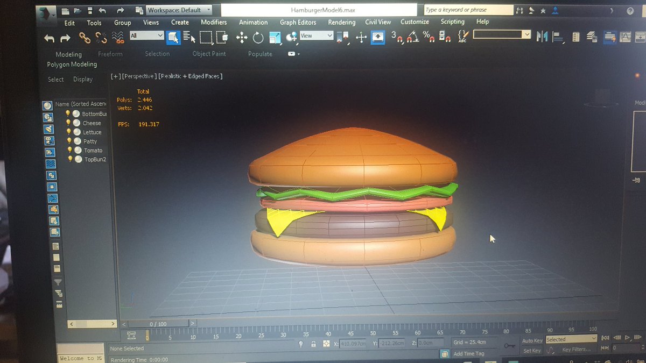Activate the Select and Rotate tool
Viewport: 646px width, 363px height.
pos(258,38)
